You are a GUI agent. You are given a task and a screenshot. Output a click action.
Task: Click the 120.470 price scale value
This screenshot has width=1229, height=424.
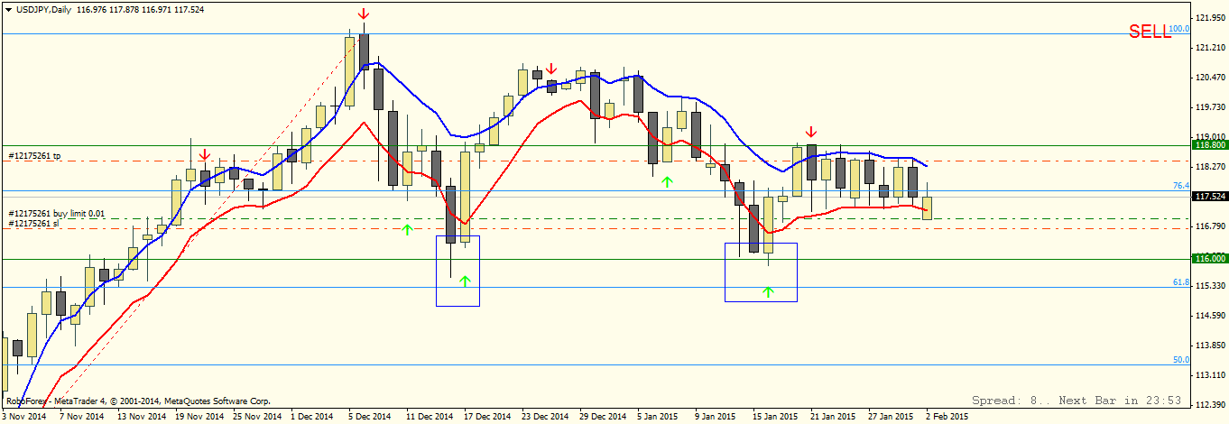(1209, 78)
